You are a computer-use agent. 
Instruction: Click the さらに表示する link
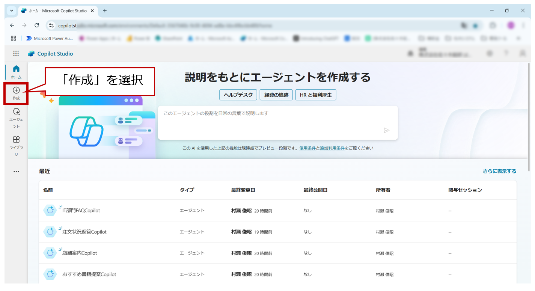coord(499,171)
